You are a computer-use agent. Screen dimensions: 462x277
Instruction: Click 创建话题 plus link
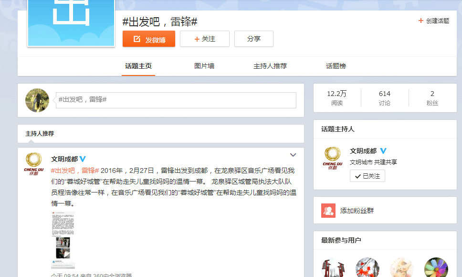pos(434,21)
